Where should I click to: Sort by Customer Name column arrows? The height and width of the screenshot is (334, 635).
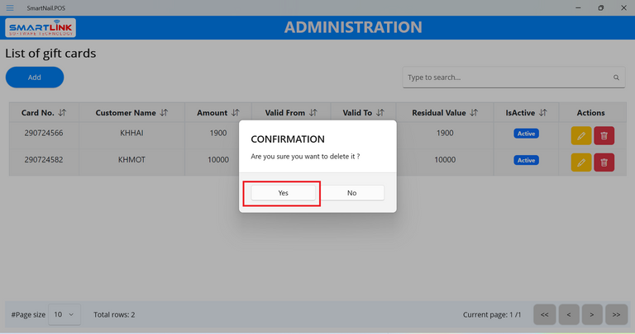pyautogui.click(x=164, y=113)
